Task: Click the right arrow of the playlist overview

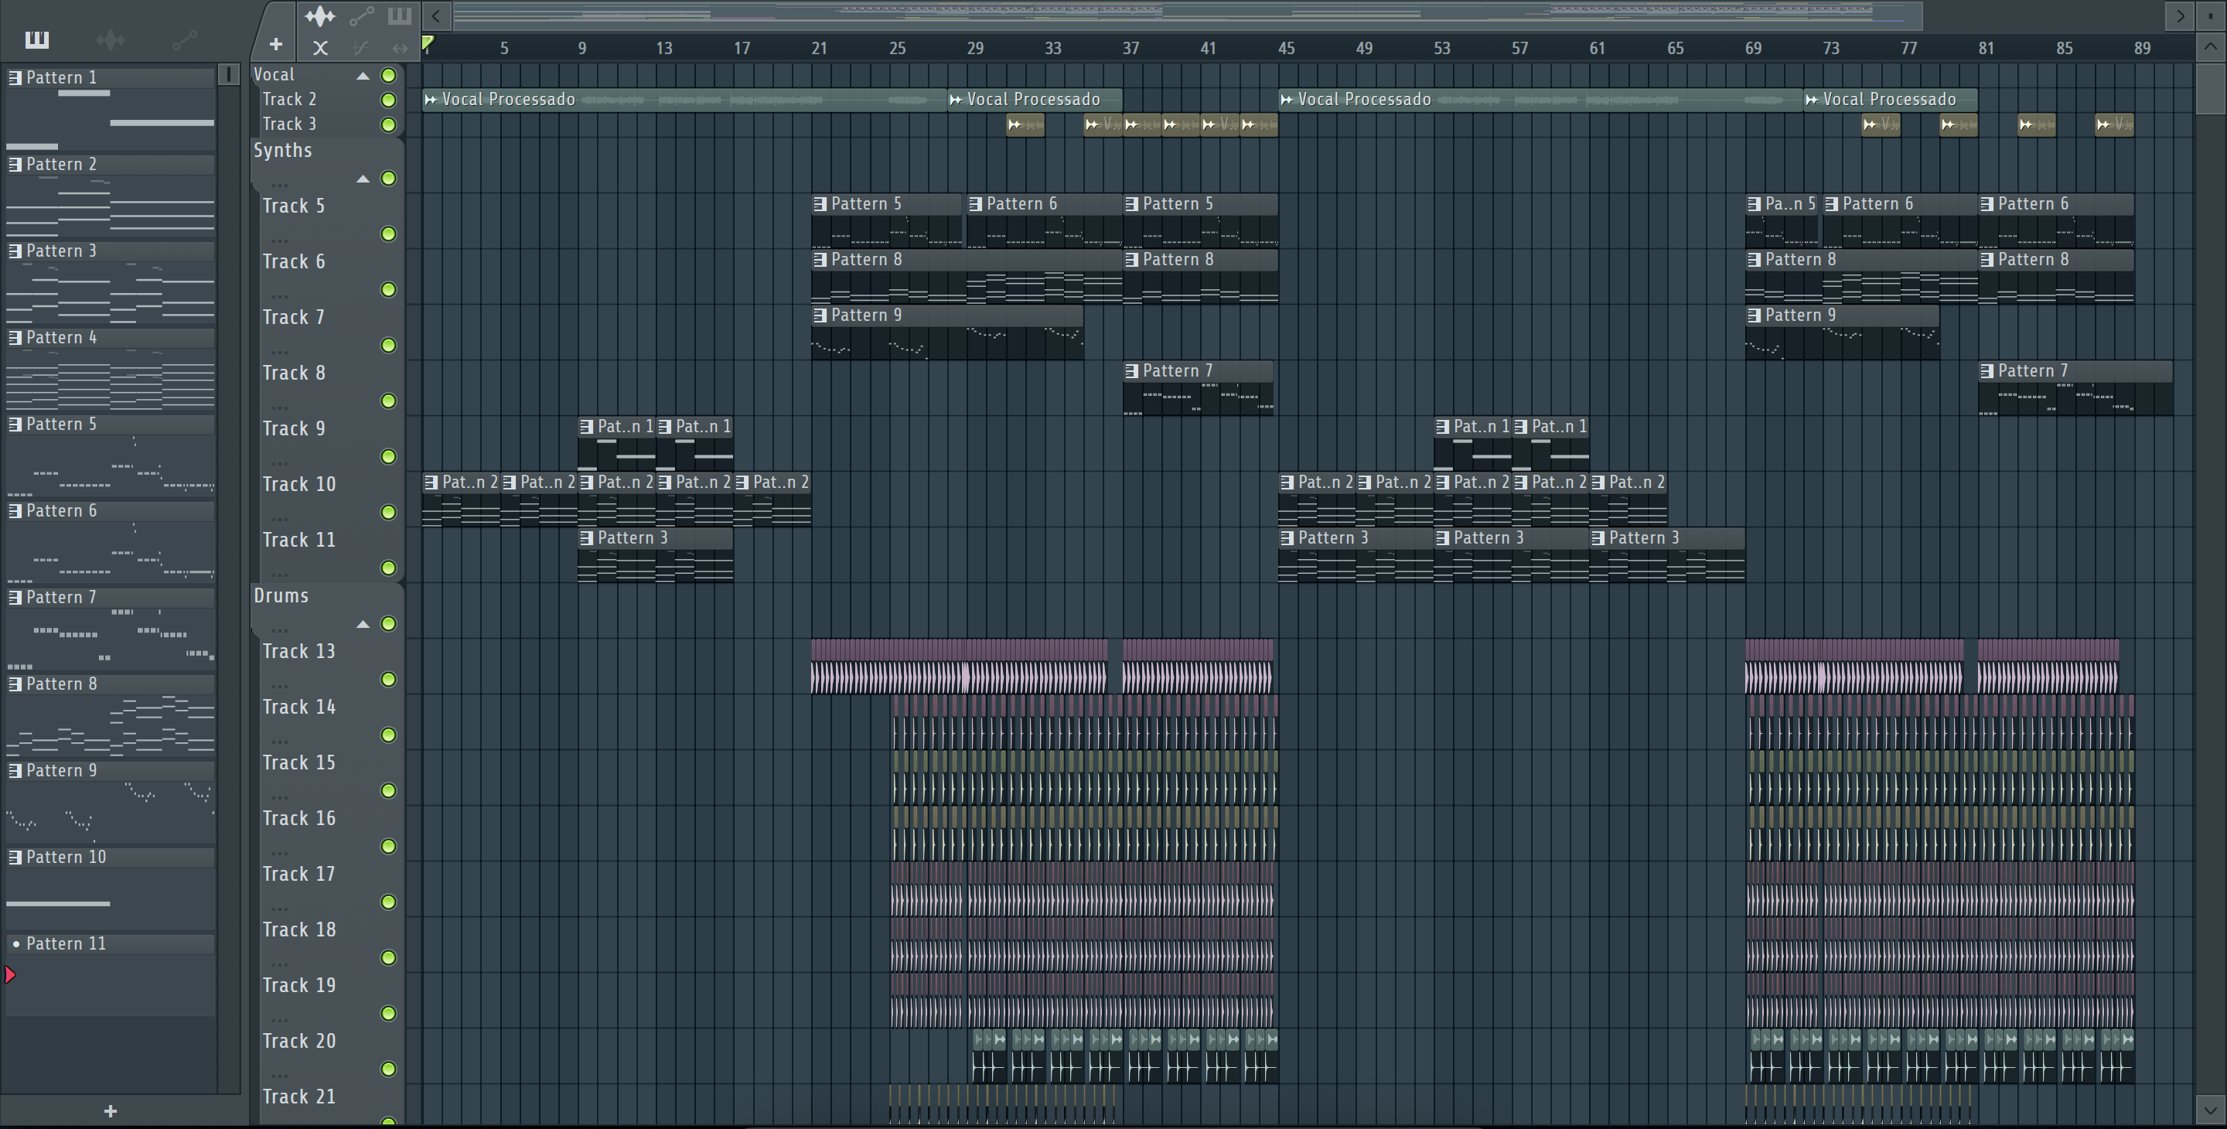Action: (x=2180, y=15)
